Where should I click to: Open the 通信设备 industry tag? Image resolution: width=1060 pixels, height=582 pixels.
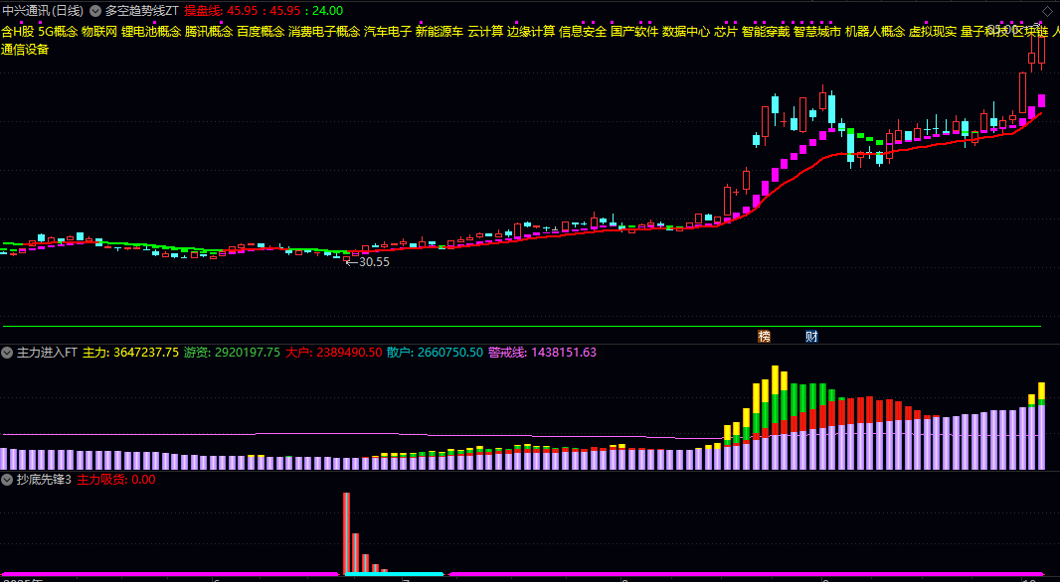point(25,50)
